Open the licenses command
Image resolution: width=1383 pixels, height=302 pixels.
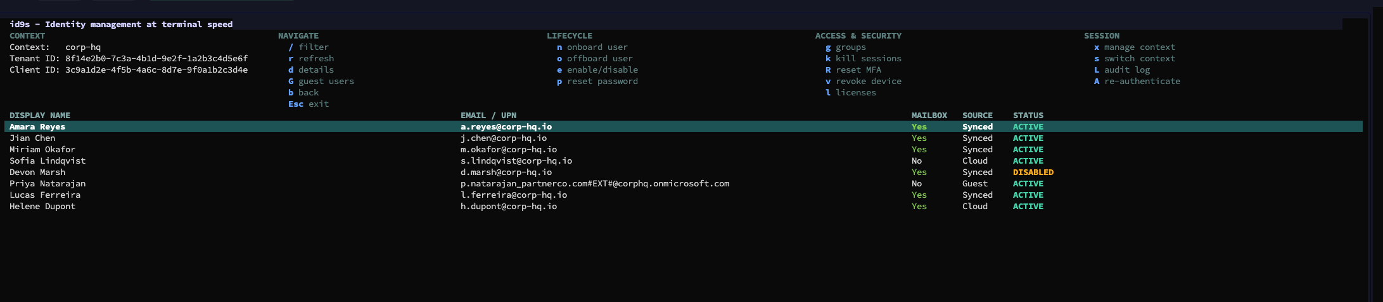(x=851, y=93)
